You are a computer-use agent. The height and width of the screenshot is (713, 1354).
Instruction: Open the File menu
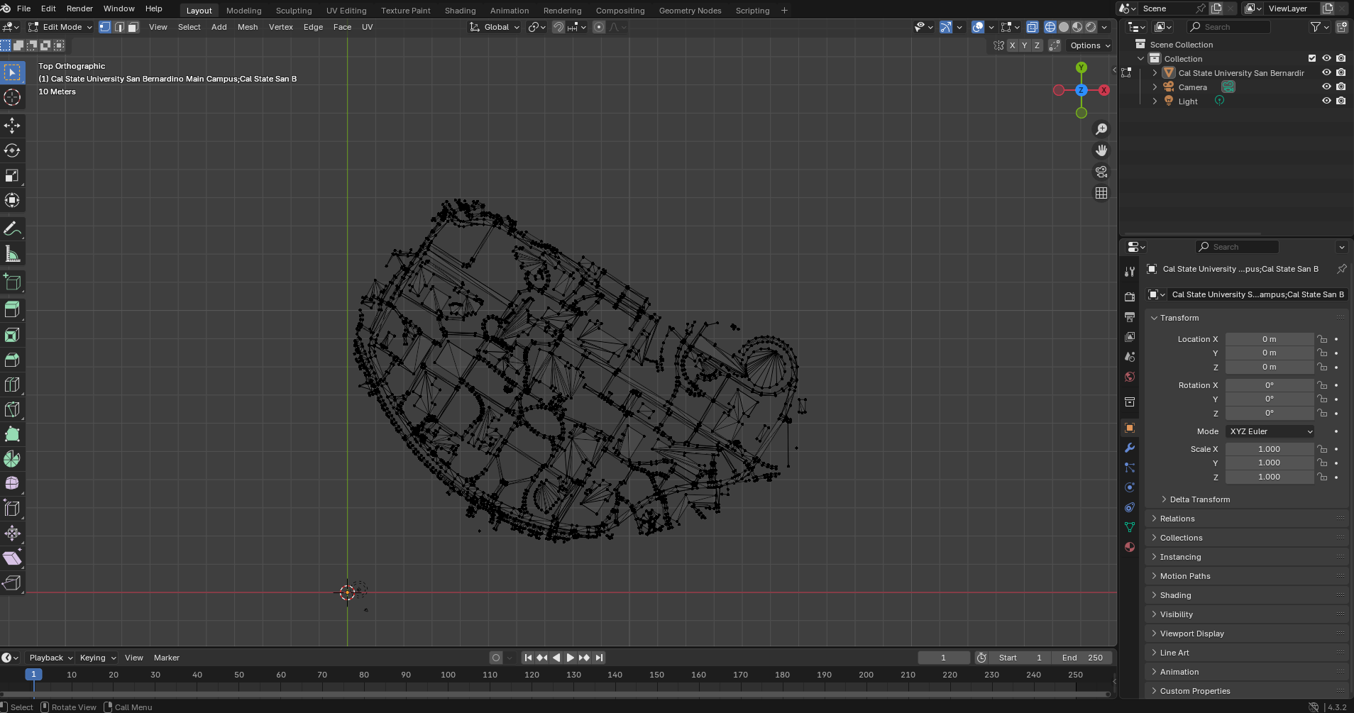point(23,9)
